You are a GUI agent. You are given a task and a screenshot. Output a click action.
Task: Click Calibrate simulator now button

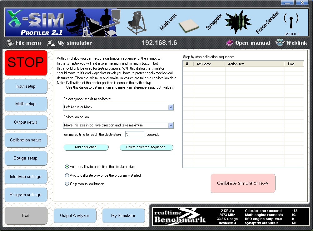coord(243,183)
